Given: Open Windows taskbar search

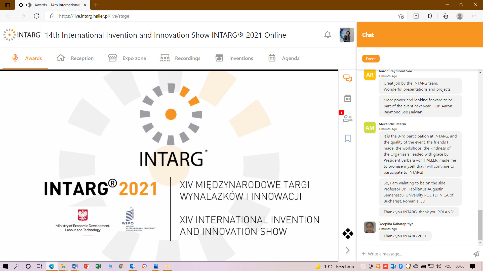Looking at the screenshot, I should click(x=17, y=266).
